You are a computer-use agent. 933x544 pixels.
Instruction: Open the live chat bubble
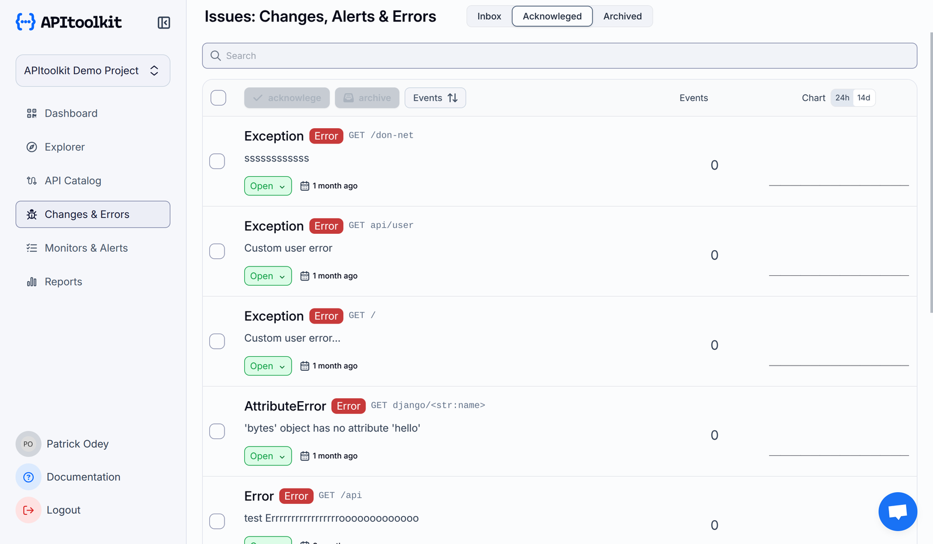tap(897, 511)
